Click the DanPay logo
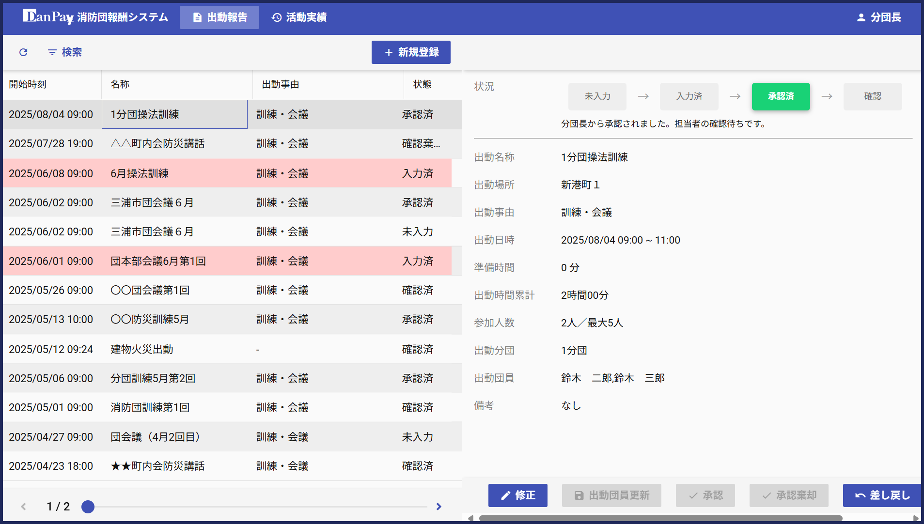This screenshot has height=524, width=924. pos(48,17)
